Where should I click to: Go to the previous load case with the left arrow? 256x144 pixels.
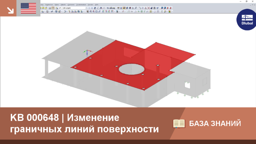click(x=89, y=8)
